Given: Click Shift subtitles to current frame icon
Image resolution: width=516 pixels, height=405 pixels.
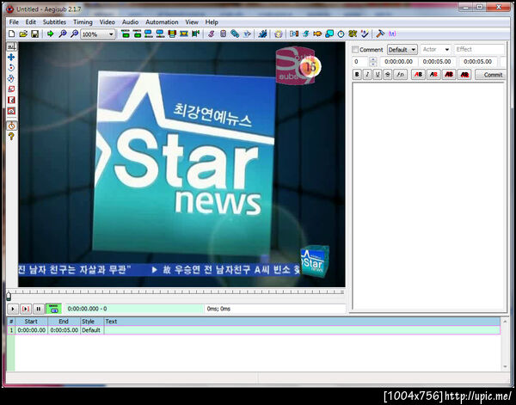Looking at the screenshot, I should coord(195,34).
